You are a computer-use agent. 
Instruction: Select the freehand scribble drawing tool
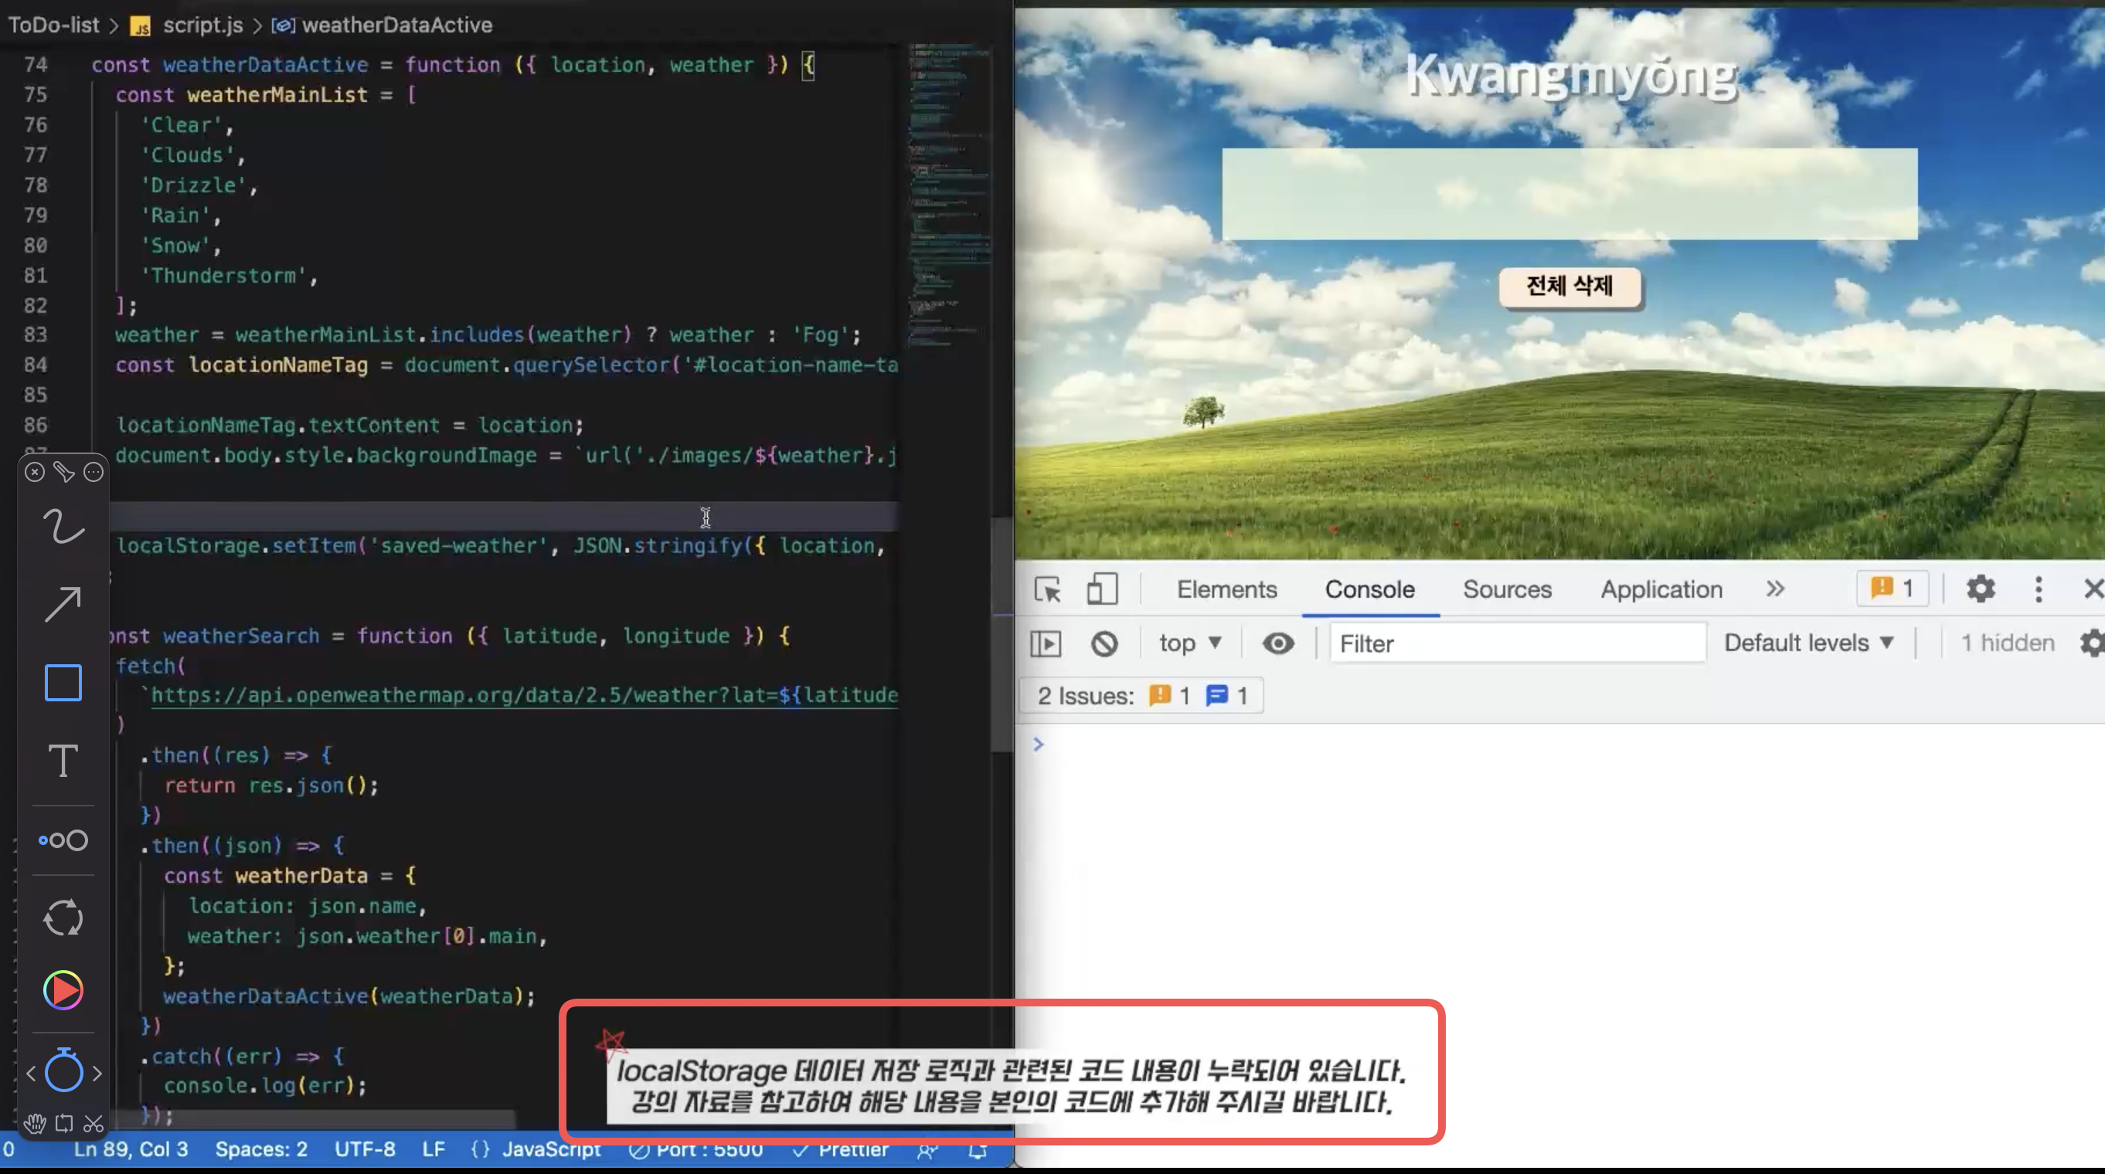click(63, 526)
